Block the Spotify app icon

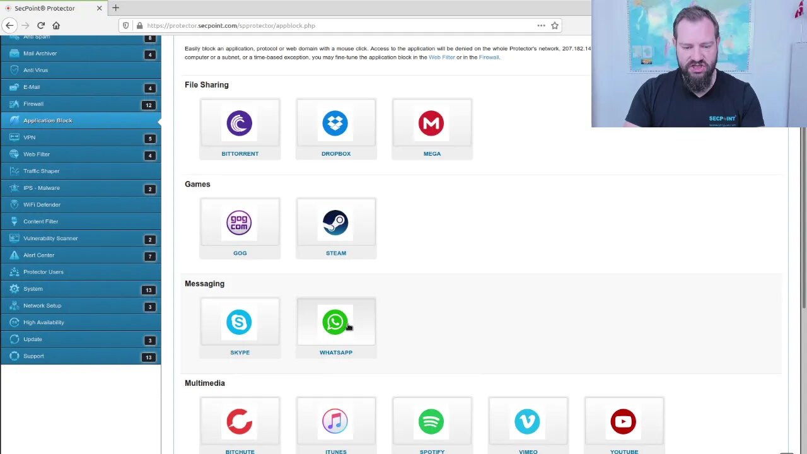pyautogui.click(x=431, y=422)
